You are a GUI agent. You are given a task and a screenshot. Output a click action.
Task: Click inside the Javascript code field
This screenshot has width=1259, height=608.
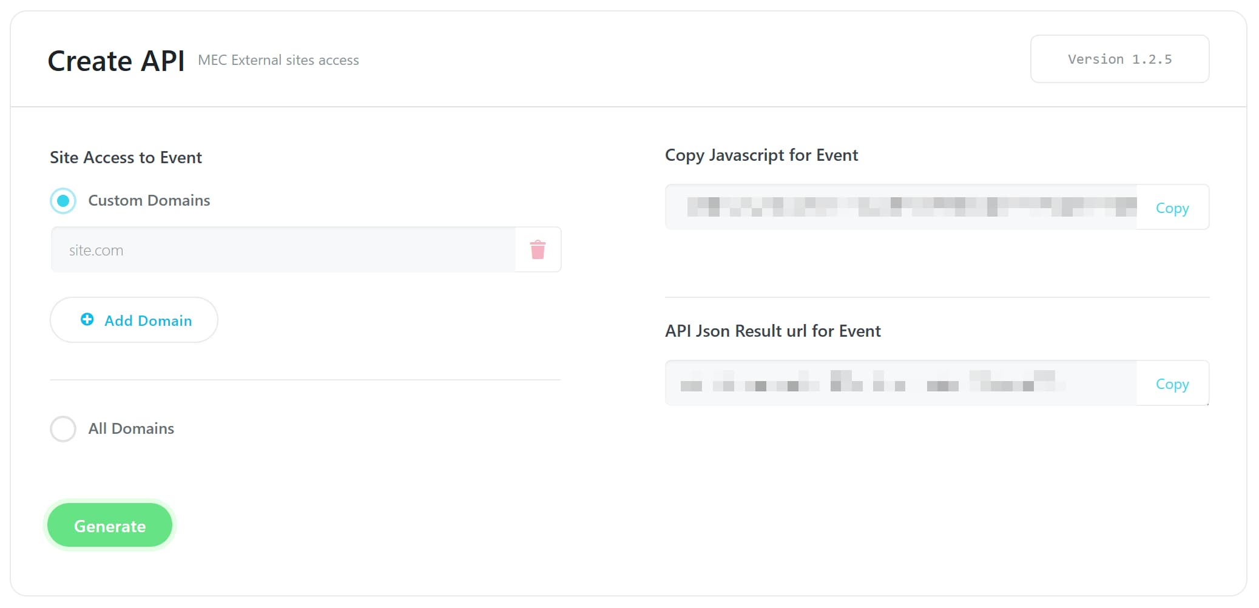901,208
